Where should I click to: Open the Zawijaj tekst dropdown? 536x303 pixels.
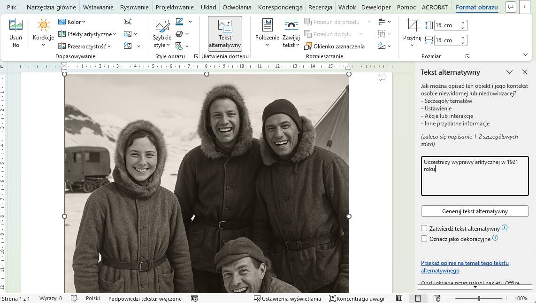[x=291, y=33]
